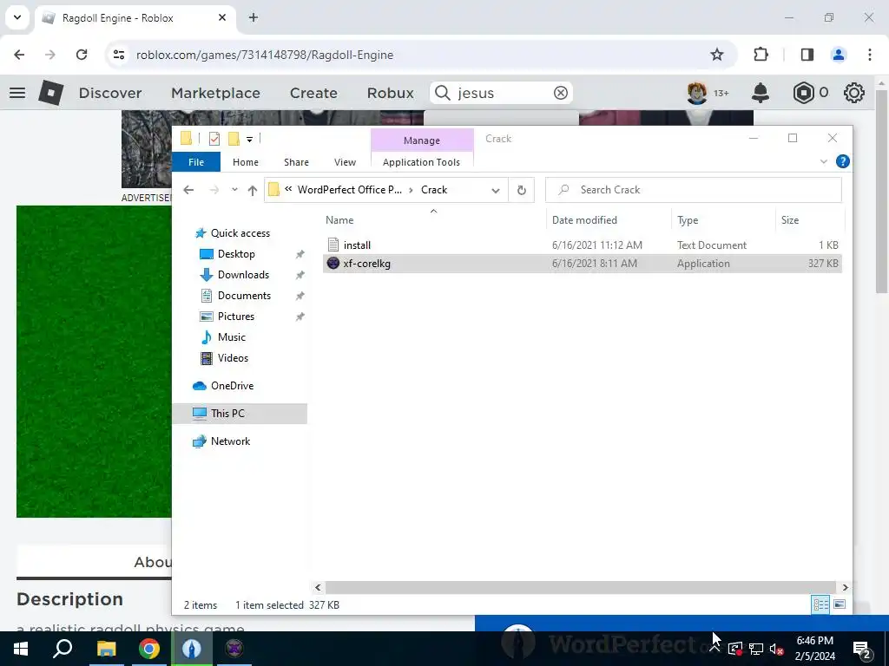Click the Chrome address bar URL
Image resolution: width=889 pixels, height=666 pixels.
[265, 55]
